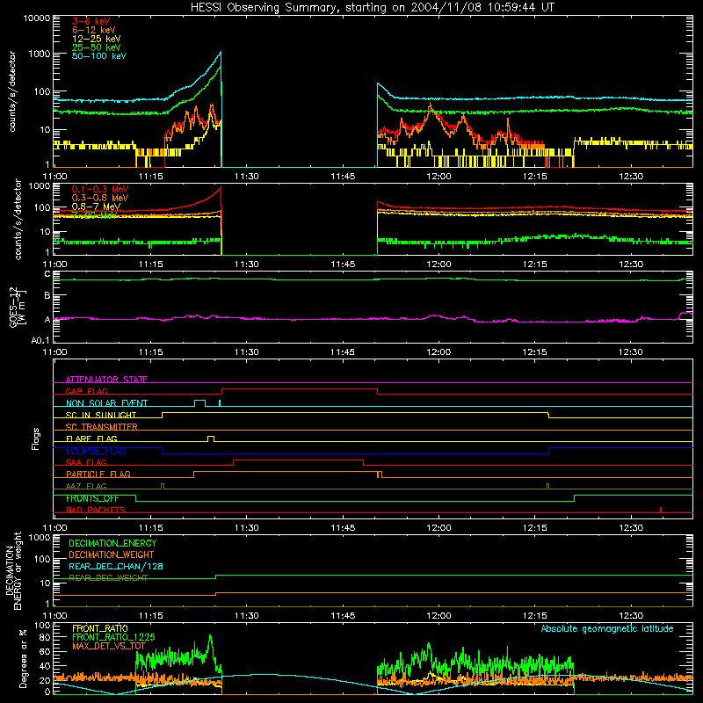
Task: Click the PARTICLE_FLAG label
Action: (x=98, y=474)
